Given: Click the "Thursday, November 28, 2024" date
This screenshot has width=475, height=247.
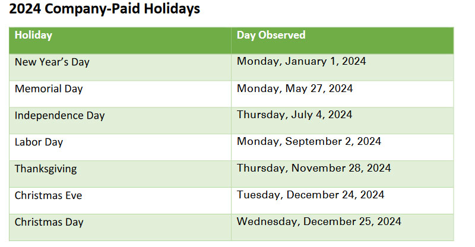Looking at the screenshot, I should pyautogui.click(x=313, y=168).
